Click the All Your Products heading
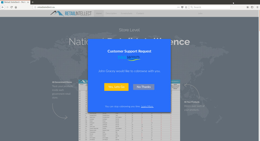The width and height of the screenshot is (260, 141). click(192, 102)
